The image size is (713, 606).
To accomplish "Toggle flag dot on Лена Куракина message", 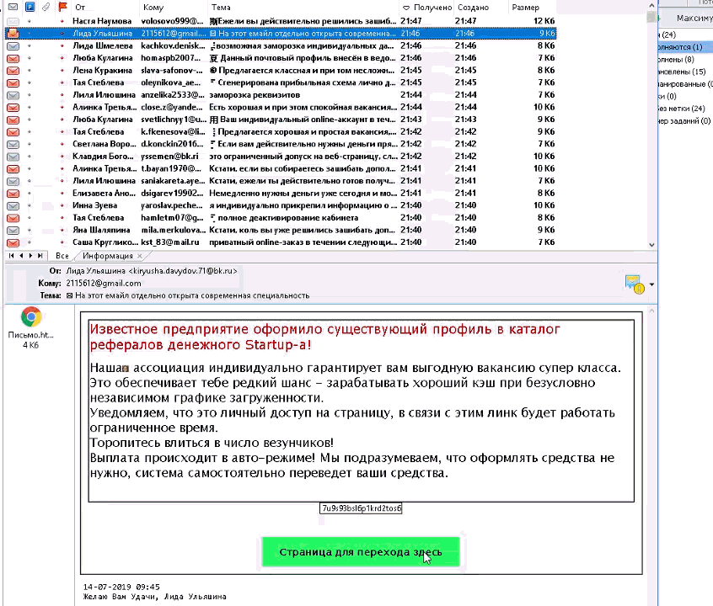I will pos(62,71).
